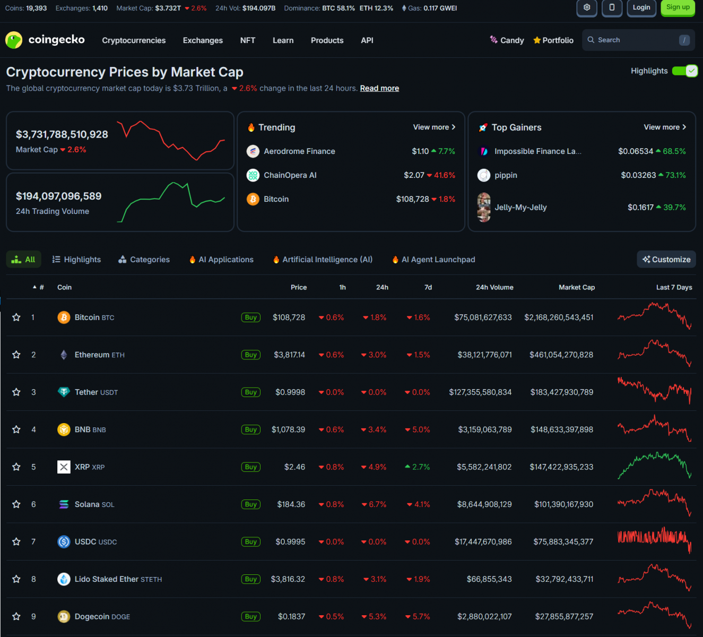Viewport: 703px width, 637px height.
Task: Expand Top Gainers with View more
Action: click(x=665, y=127)
